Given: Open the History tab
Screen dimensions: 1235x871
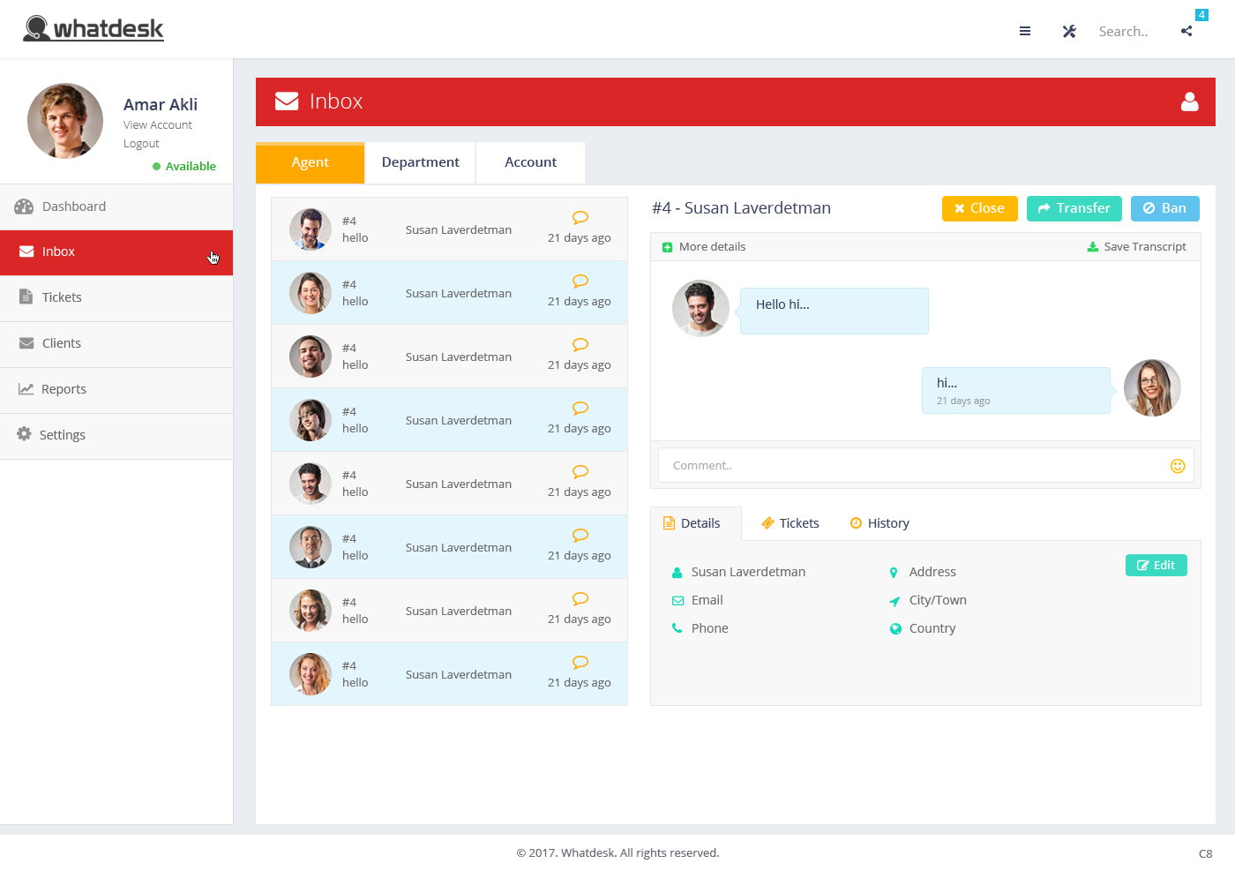Looking at the screenshot, I should (879, 523).
